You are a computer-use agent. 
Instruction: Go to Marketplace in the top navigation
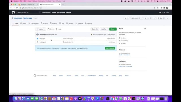61,12
